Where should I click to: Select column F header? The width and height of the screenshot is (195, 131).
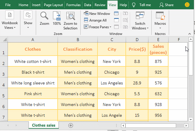pos(178,40)
